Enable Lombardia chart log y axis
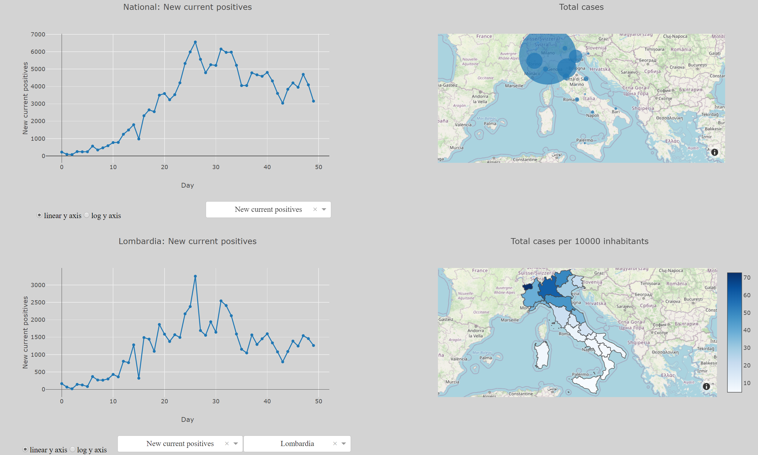This screenshot has width=758, height=455. (73, 450)
